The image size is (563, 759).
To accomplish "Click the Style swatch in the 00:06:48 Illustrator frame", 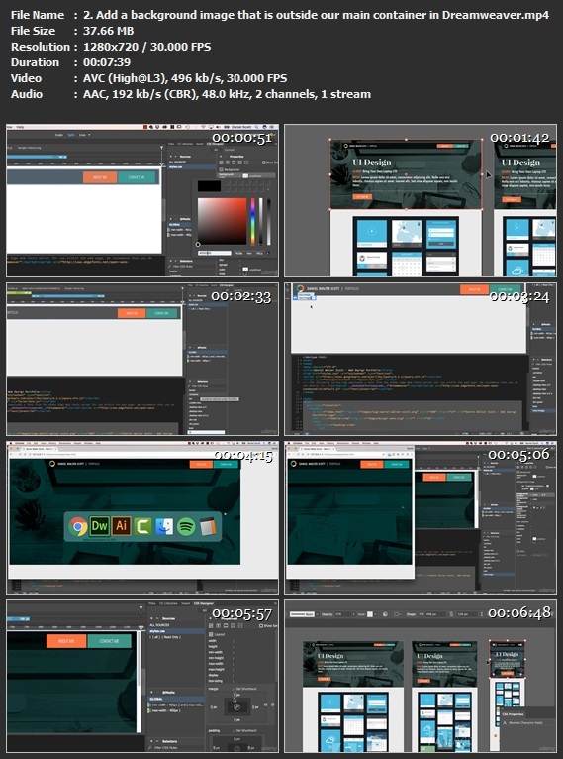I will coord(371,614).
